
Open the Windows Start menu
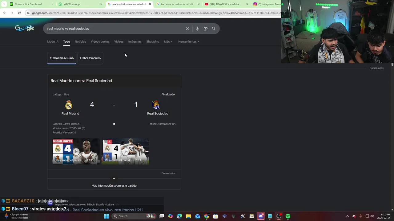click(x=106, y=216)
